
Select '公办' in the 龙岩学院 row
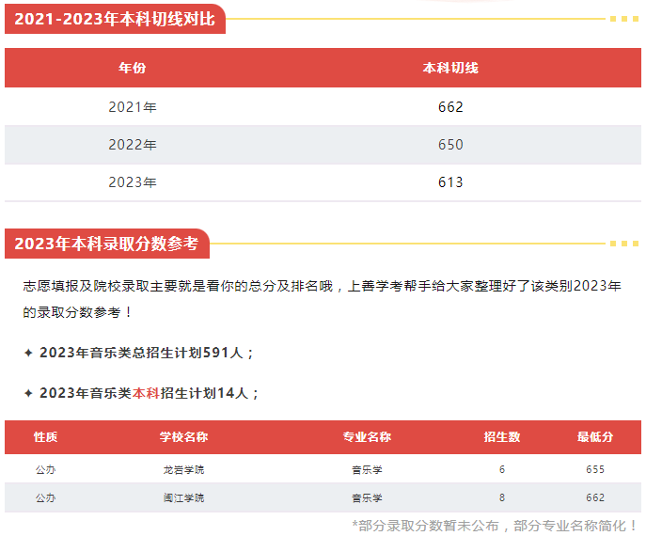coord(46,469)
